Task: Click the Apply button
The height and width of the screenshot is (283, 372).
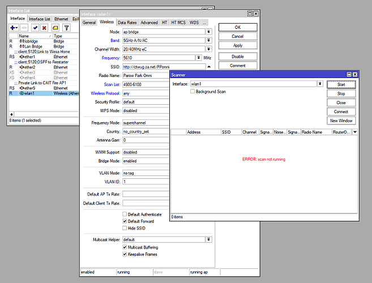Action: pyautogui.click(x=237, y=45)
